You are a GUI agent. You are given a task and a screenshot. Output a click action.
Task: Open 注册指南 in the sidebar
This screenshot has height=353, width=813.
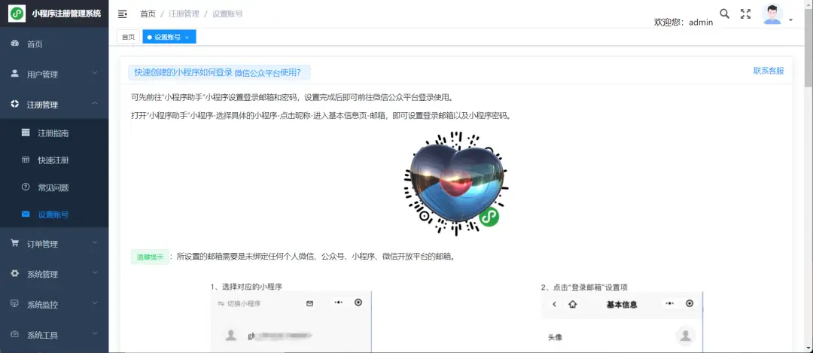(x=54, y=133)
